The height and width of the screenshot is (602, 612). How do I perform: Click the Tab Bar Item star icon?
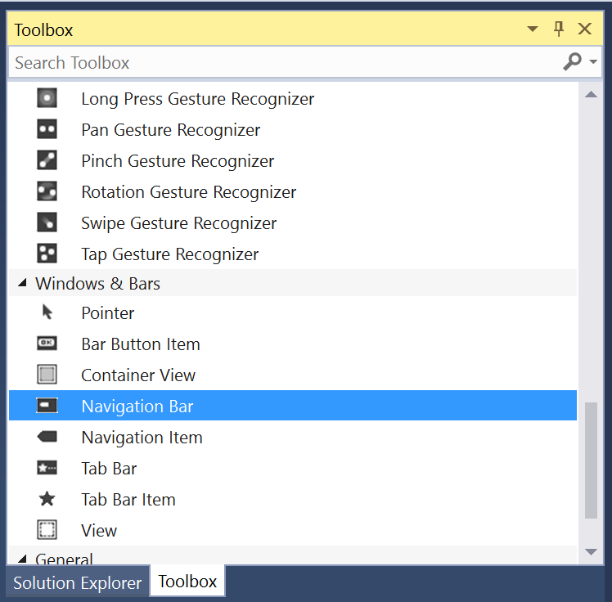(47, 499)
